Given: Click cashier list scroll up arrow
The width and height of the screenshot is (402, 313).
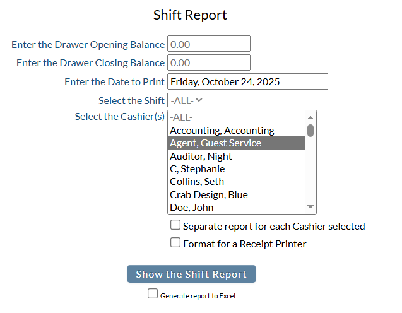Looking at the screenshot, I should pos(310,117).
